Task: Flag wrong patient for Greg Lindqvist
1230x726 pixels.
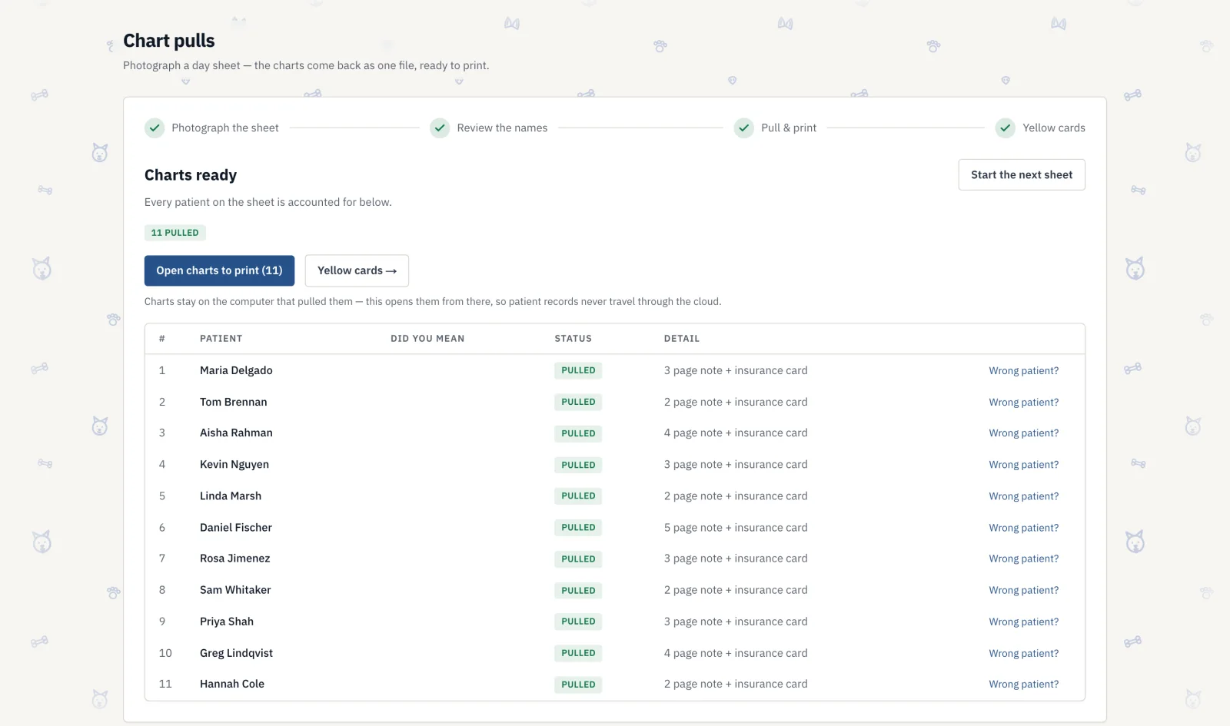Action: click(1023, 653)
